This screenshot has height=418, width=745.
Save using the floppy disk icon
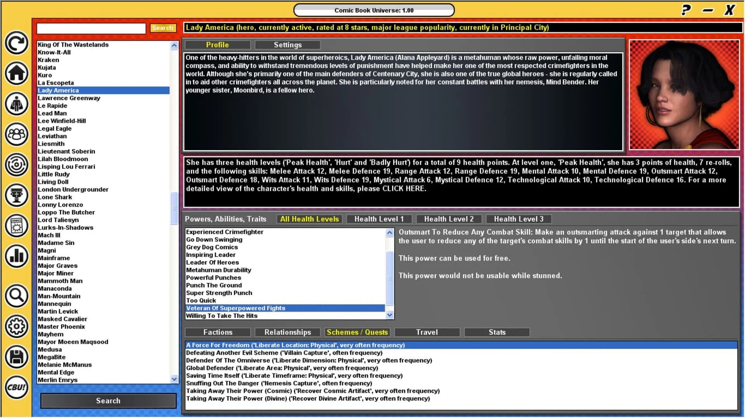[x=16, y=357]
